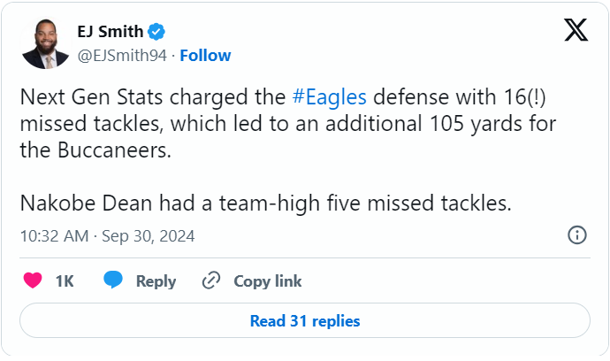Click the 10:32 AM Sep 30, 2024 timestamp
This screenshot has height=361, width=610.
(107, 236)
